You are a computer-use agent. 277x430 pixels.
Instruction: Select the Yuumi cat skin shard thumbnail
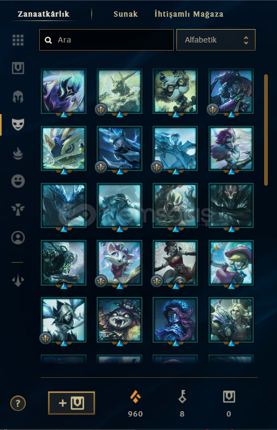pyautogui.click(x=119, y=263)
